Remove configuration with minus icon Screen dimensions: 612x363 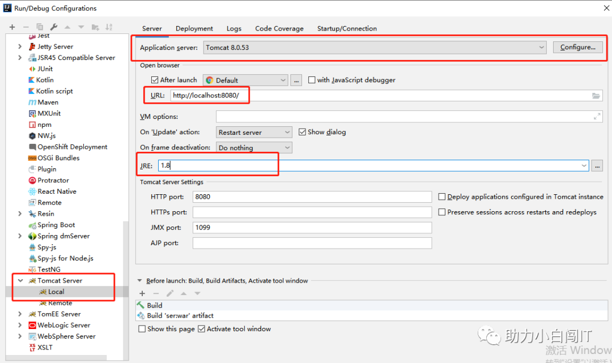tap(25, 27)
